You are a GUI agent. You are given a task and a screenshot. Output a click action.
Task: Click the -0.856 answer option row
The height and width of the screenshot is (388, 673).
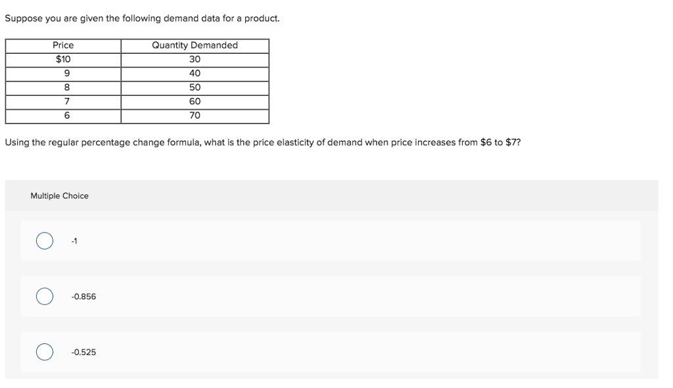263,297
